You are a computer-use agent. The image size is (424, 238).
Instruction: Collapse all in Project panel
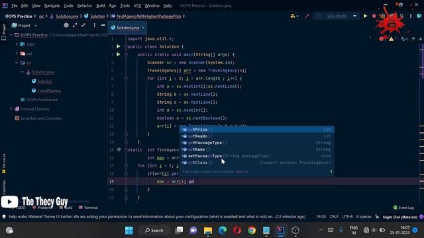click(83, 25)
